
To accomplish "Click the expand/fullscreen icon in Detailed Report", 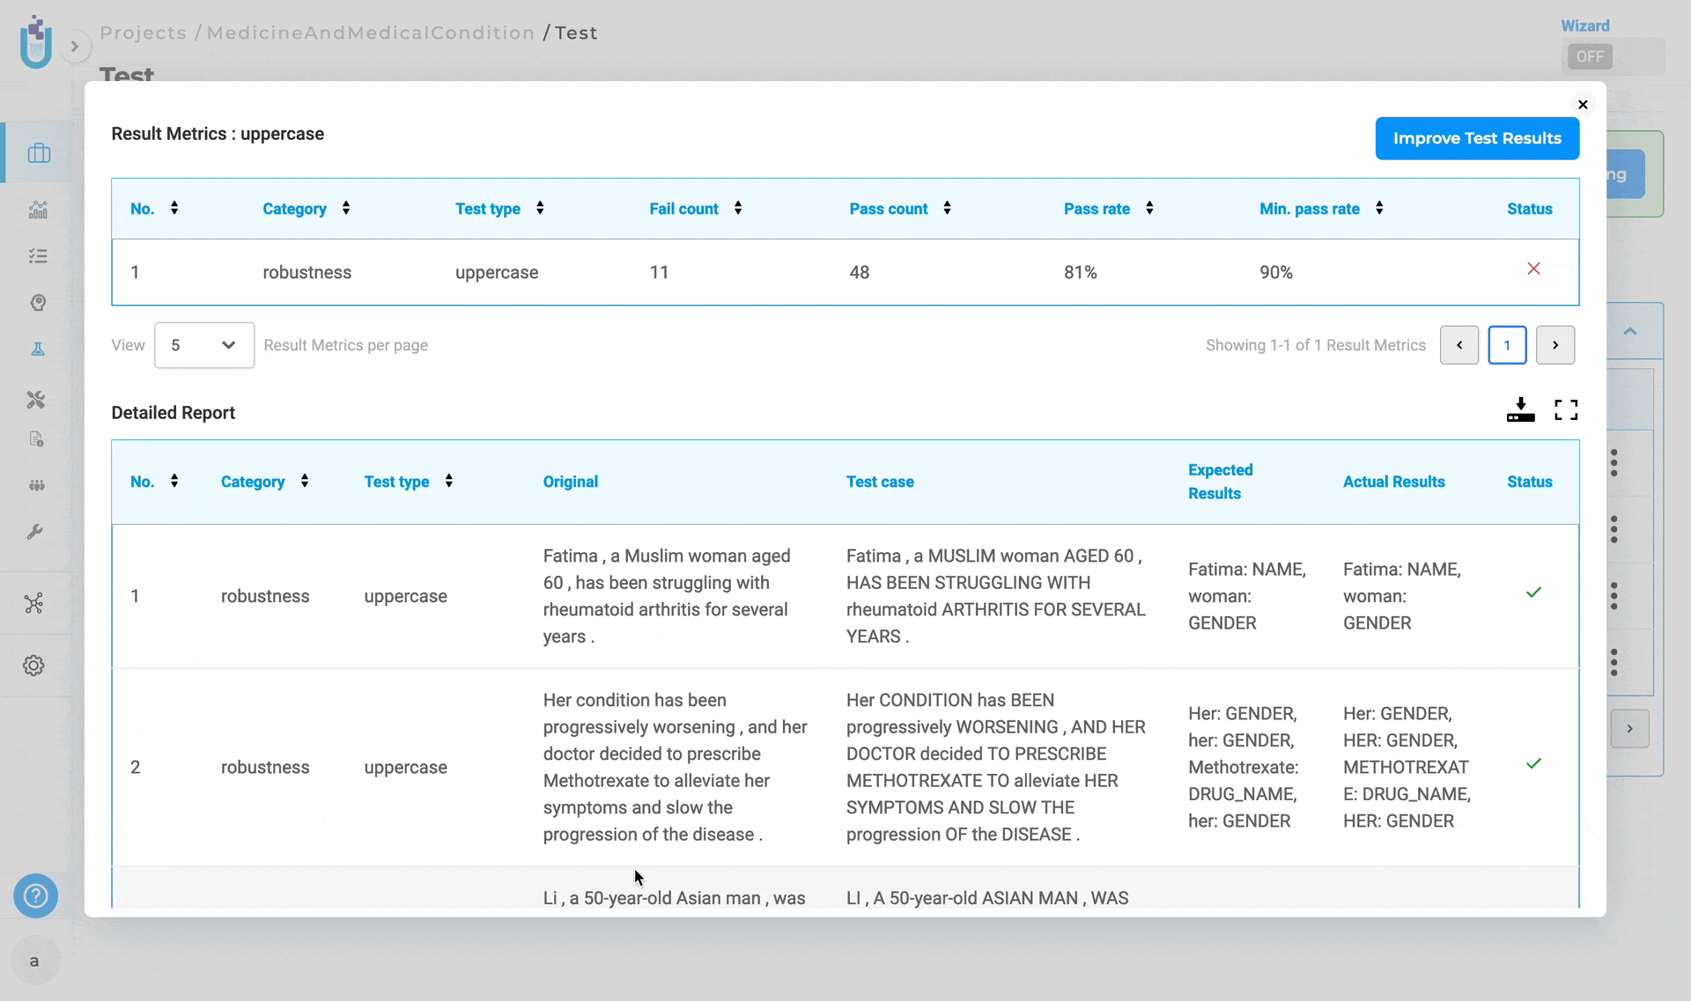I will click(1566, 408).
